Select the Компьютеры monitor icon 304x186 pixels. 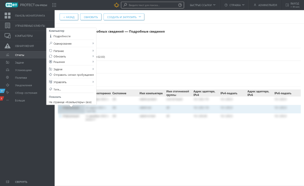7,36
